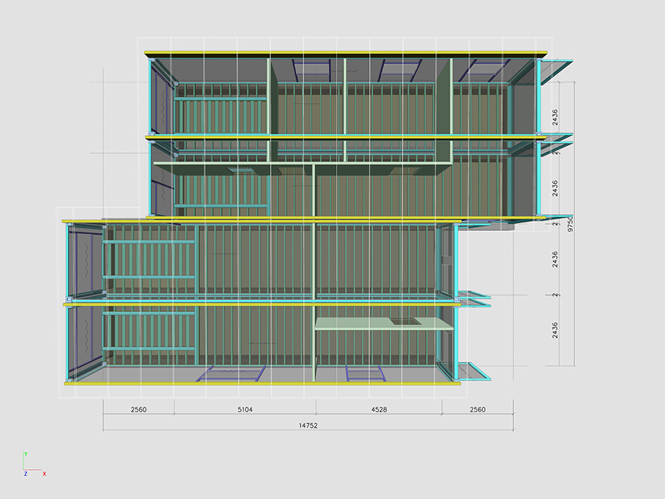This screenshot has height=499, width=665.
Task: Click the blue Z axis label
Action: coord(25,473)
